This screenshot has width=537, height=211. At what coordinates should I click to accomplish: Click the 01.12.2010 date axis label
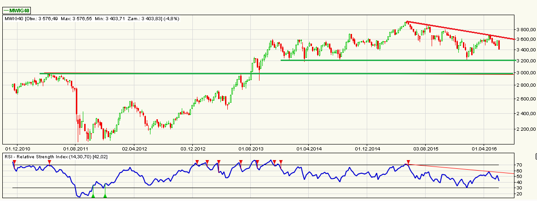(17, 149)
